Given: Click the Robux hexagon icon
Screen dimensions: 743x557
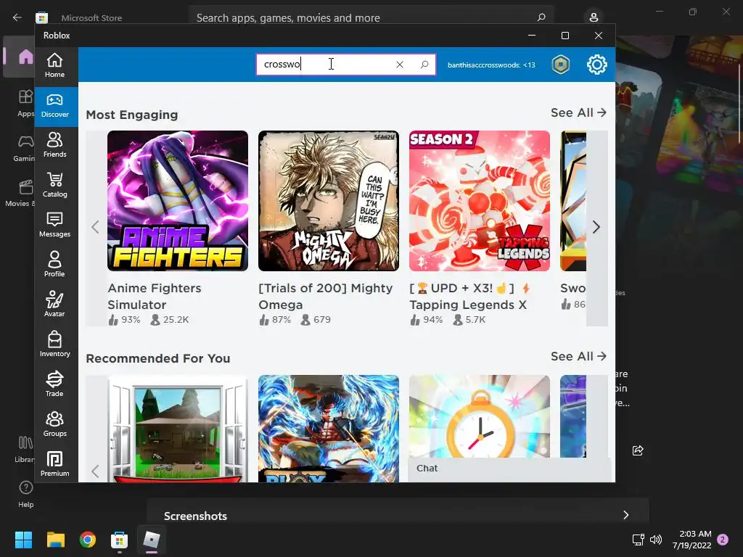Looking at the screenshot, I should click(561, 65).
